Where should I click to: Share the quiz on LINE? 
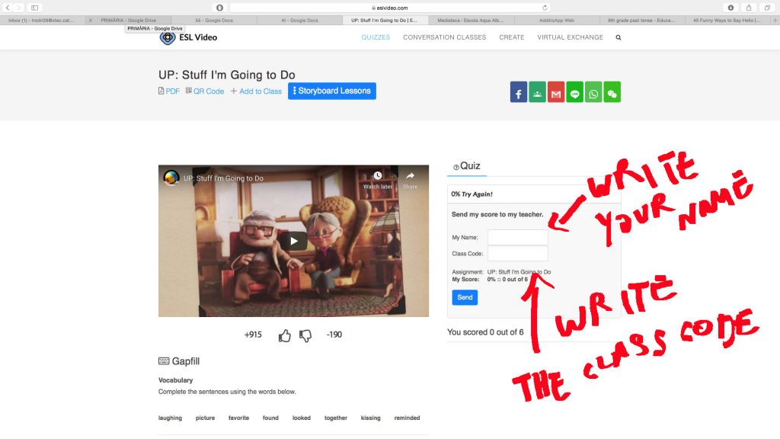click(574, 92)
